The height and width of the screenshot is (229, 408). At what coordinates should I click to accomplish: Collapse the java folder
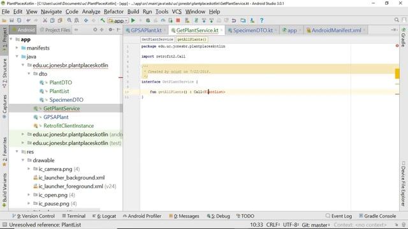(x=17, y=57)
